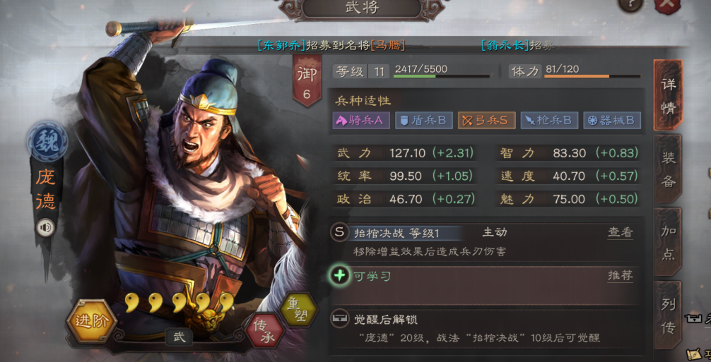711x362 pixels.
Task: Tap the 武 label below the star rating
Action: [180, 337]
